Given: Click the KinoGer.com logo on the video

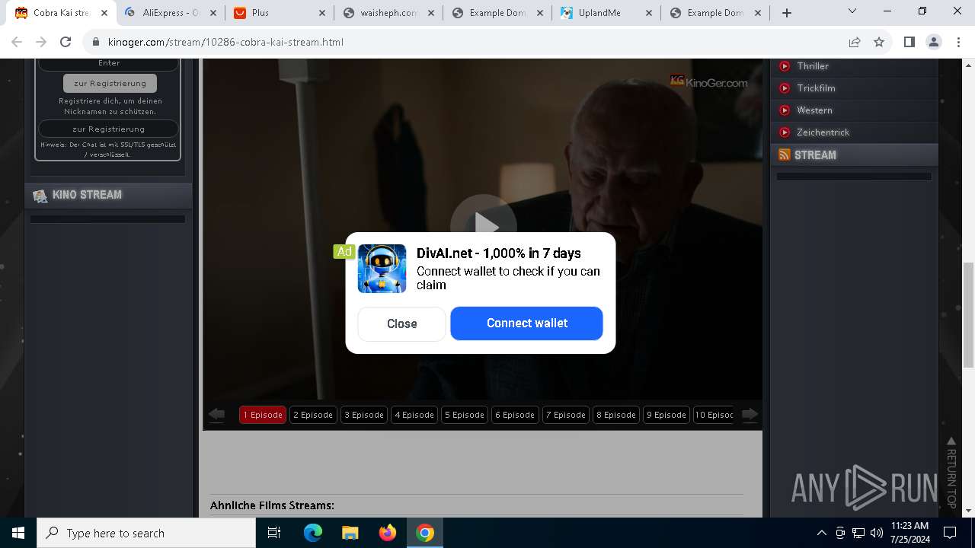Looking at the screenshot, I should pyautogui.click(x=708, y=81).
